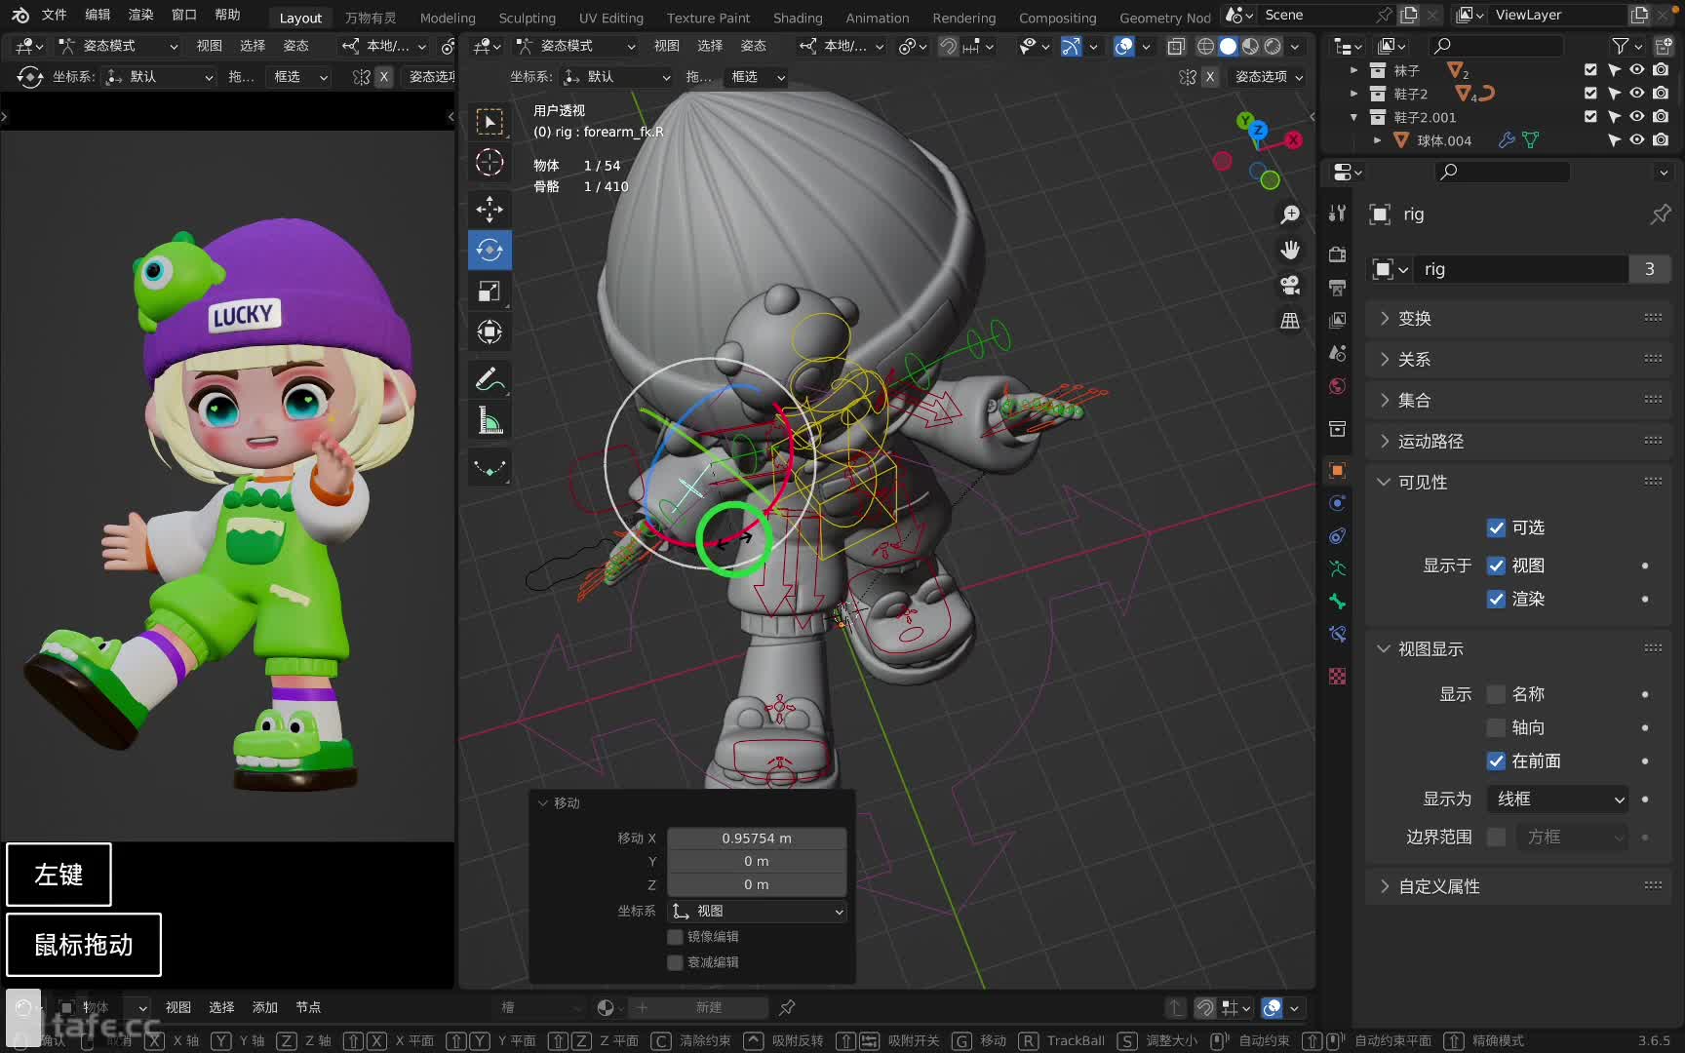Enable 衰减编辑 proportional editing checkbox
The height and width of the screenshot is (1053, 1685).
675,961
